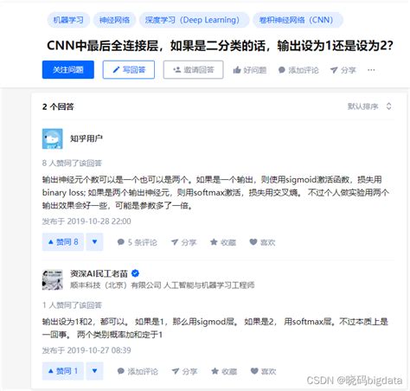Click the 邀请回答 button

pos(193,69)
